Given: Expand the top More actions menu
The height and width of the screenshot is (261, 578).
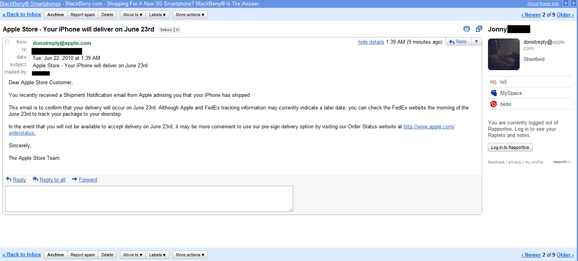Looking at the screenshot, I should [190, 15].
